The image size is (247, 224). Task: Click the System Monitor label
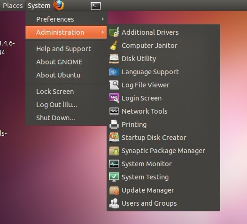(x=147, y=164)
